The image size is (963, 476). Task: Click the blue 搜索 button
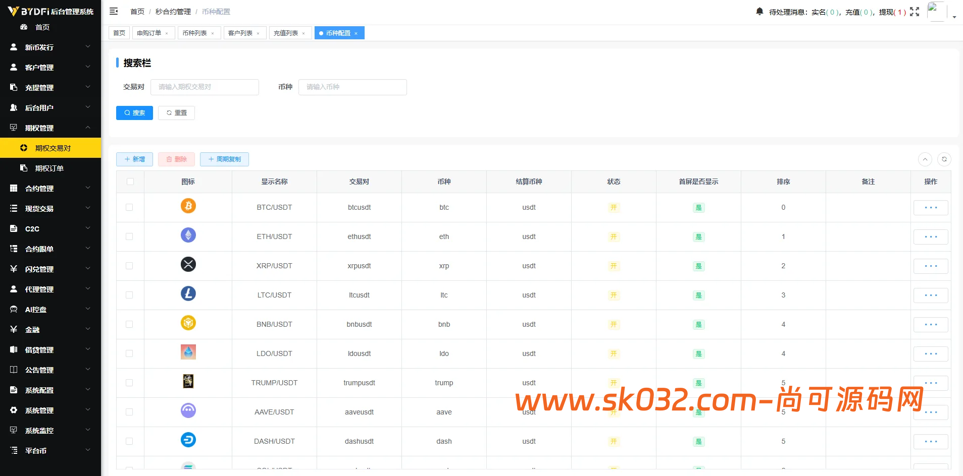click(134, 113)
